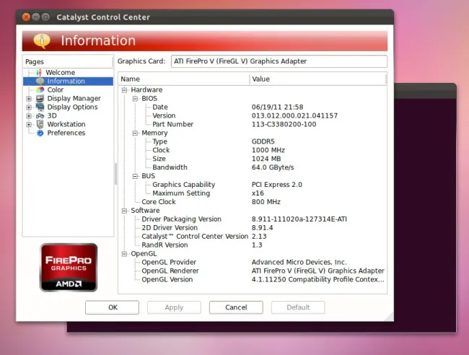Click the Display Options icon

click(x=40, y=108)
